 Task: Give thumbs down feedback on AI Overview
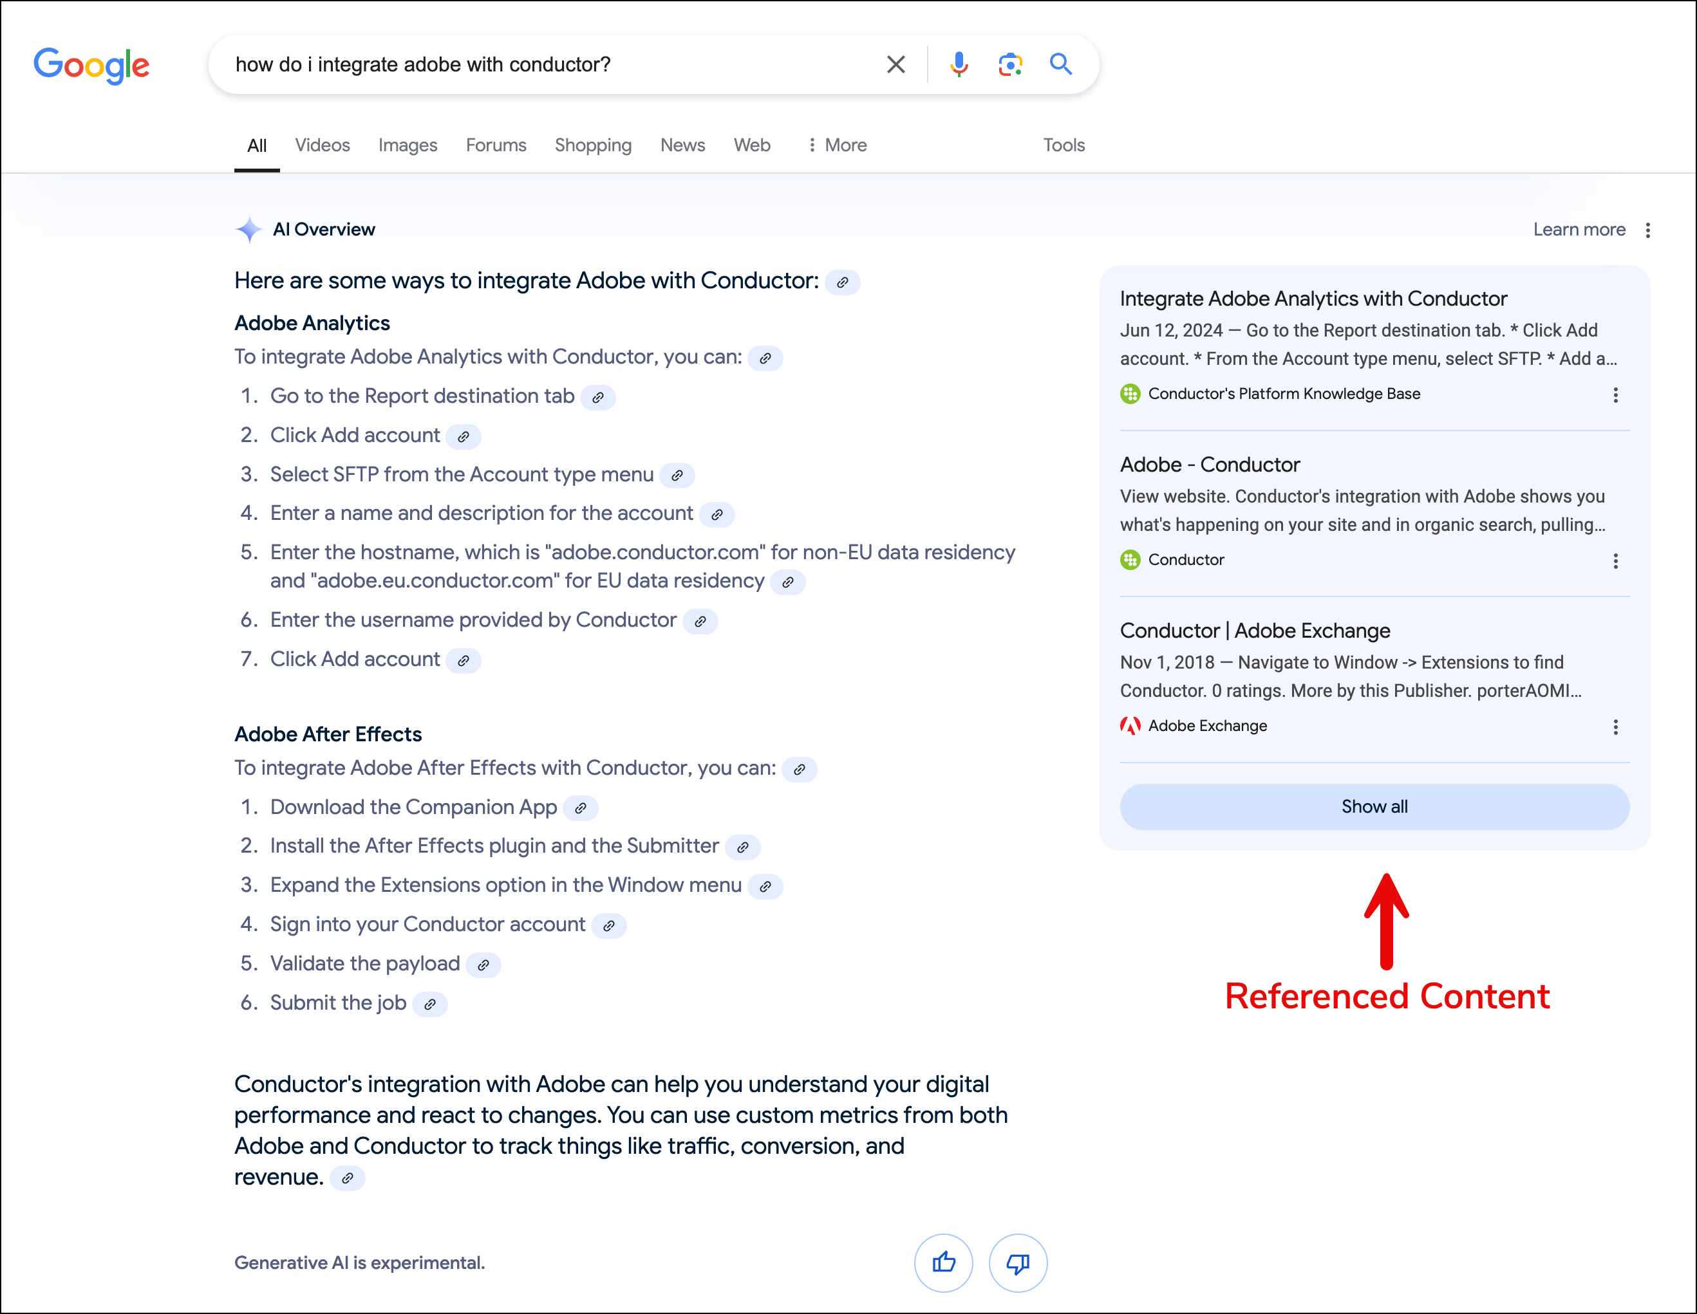[x=1018, y=1263]
